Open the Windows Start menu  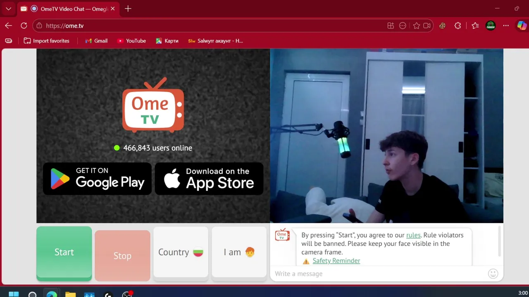click(14, 295)
